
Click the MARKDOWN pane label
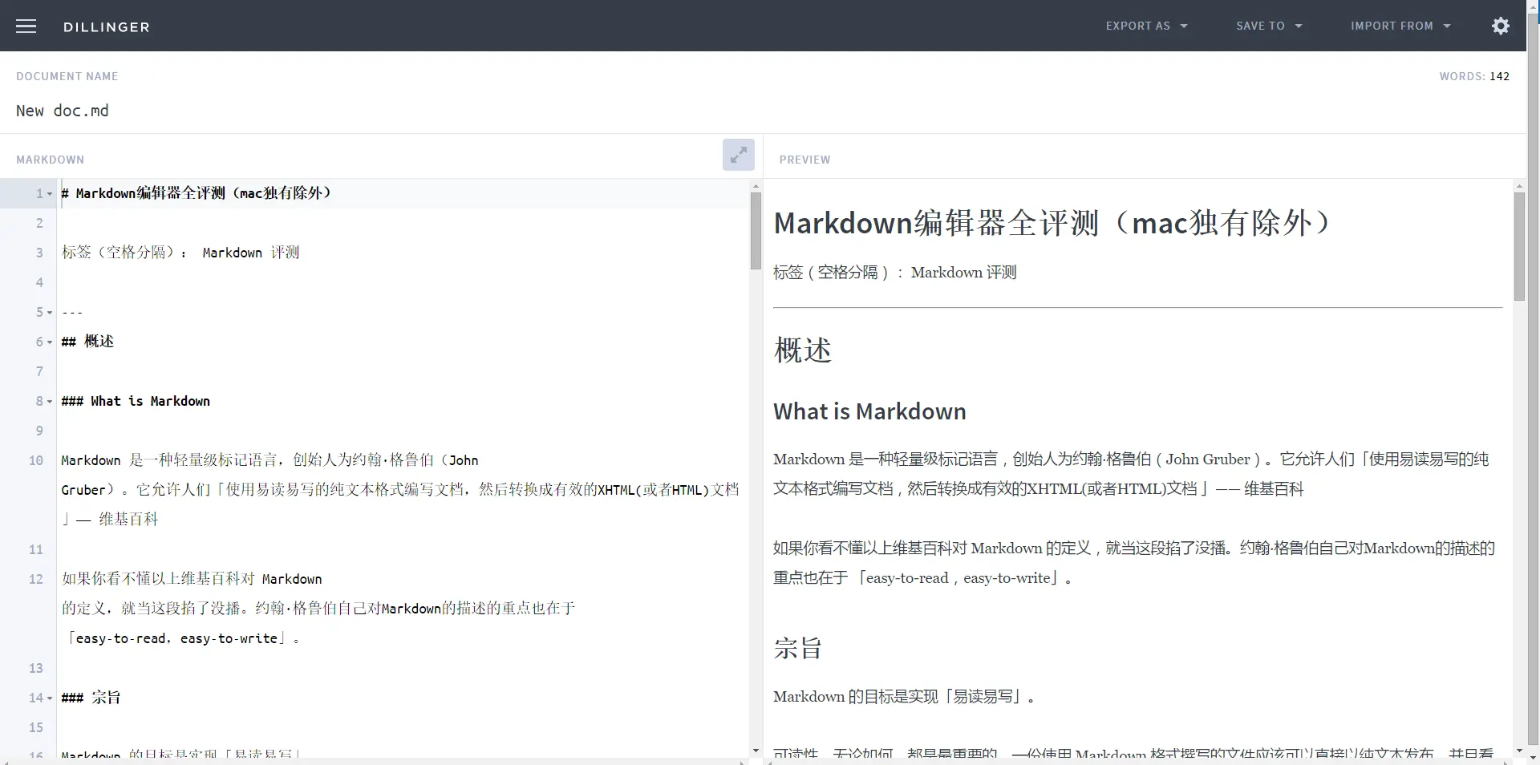coord(50,160)
